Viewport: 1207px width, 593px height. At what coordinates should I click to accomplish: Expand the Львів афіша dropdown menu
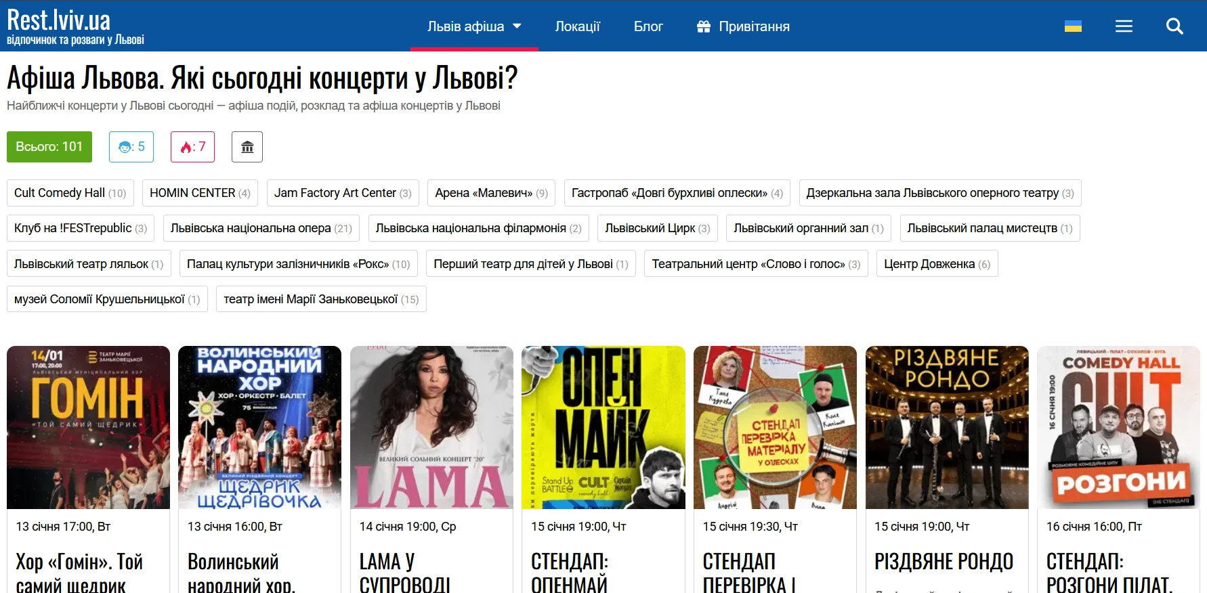pyautogui.click(x=474, y=26)
